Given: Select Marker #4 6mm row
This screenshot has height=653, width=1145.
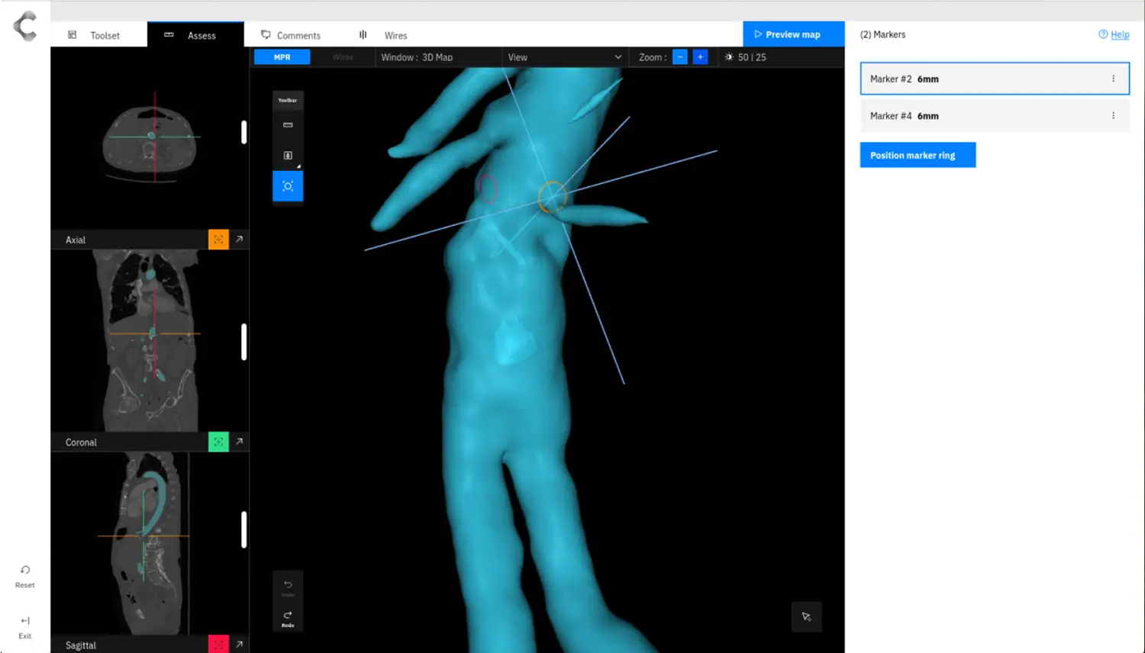Looking at the screenshot, I should click(995, 116).
